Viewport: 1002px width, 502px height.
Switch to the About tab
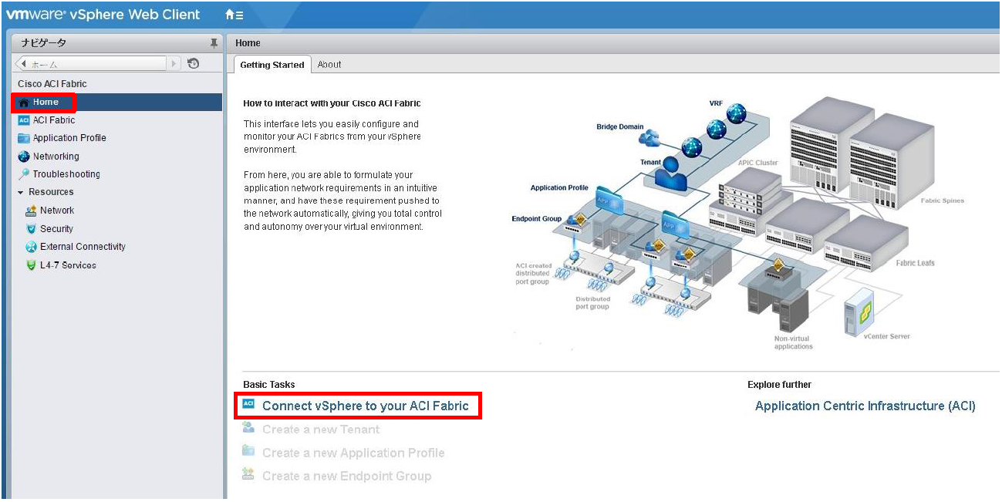[x=329, y=65]
